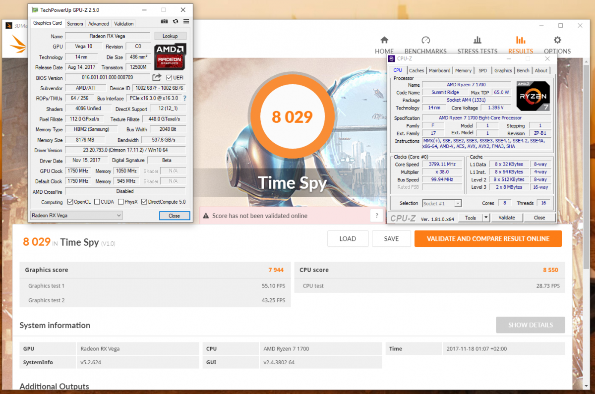Viewport: 595px width, 394px height.
Task: Switch to CPU-Z Mainboard tab
Action: [440, 70]
